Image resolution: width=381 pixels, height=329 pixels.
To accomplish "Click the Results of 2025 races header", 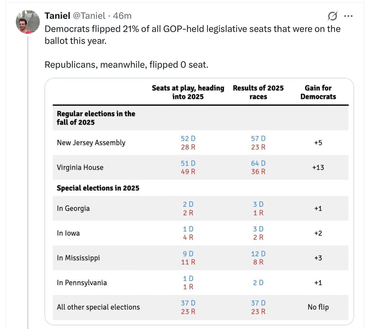I will click(258, 92).
